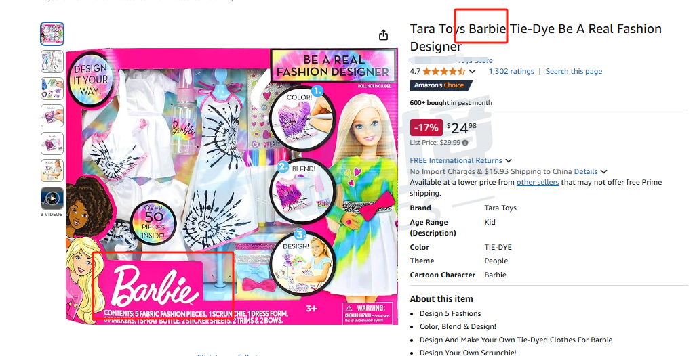Click the share icon above product image
Image resolution: width=695 pixels, height=356 pixels.
click(x=383, y=35)
